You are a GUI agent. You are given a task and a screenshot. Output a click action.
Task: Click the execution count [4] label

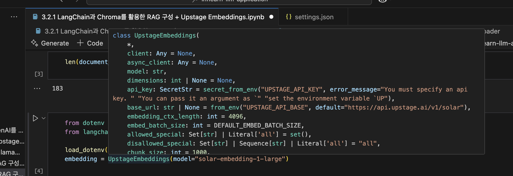(39, 171)
